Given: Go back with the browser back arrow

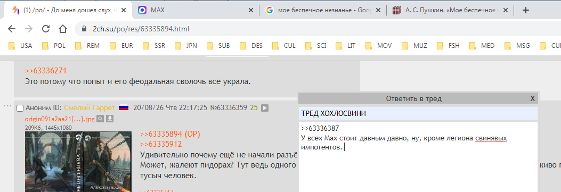Looking at the screenshot, I should pos(12,29).
